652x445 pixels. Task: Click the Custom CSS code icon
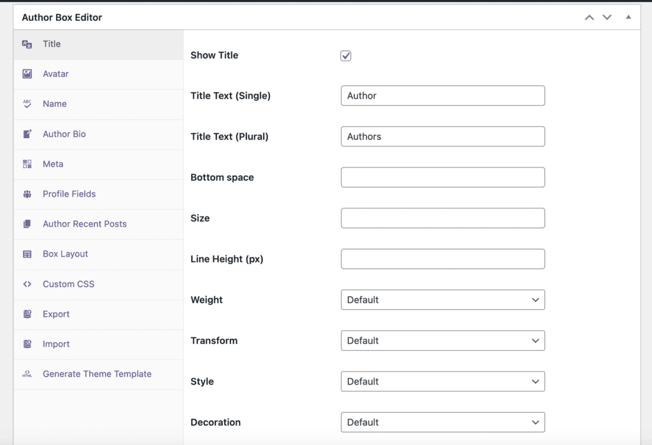27,284
